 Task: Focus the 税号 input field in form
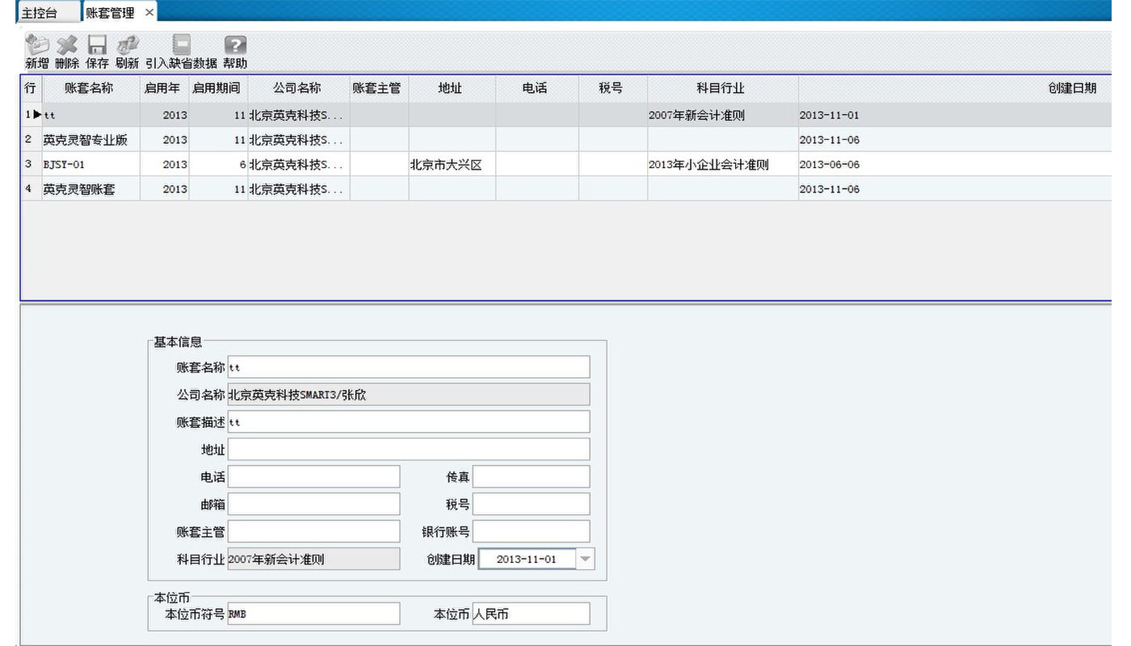pos(531,505)
